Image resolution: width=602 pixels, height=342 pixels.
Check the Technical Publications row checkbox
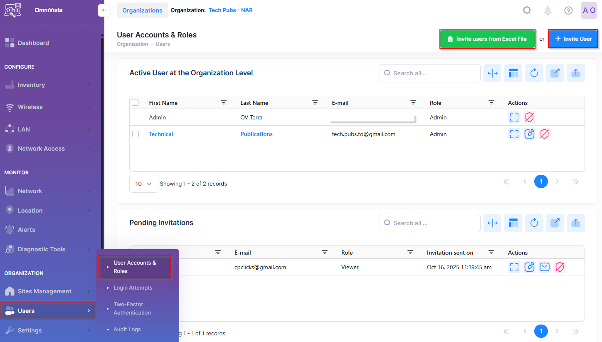pyautogui.click(x=135, y=134)
